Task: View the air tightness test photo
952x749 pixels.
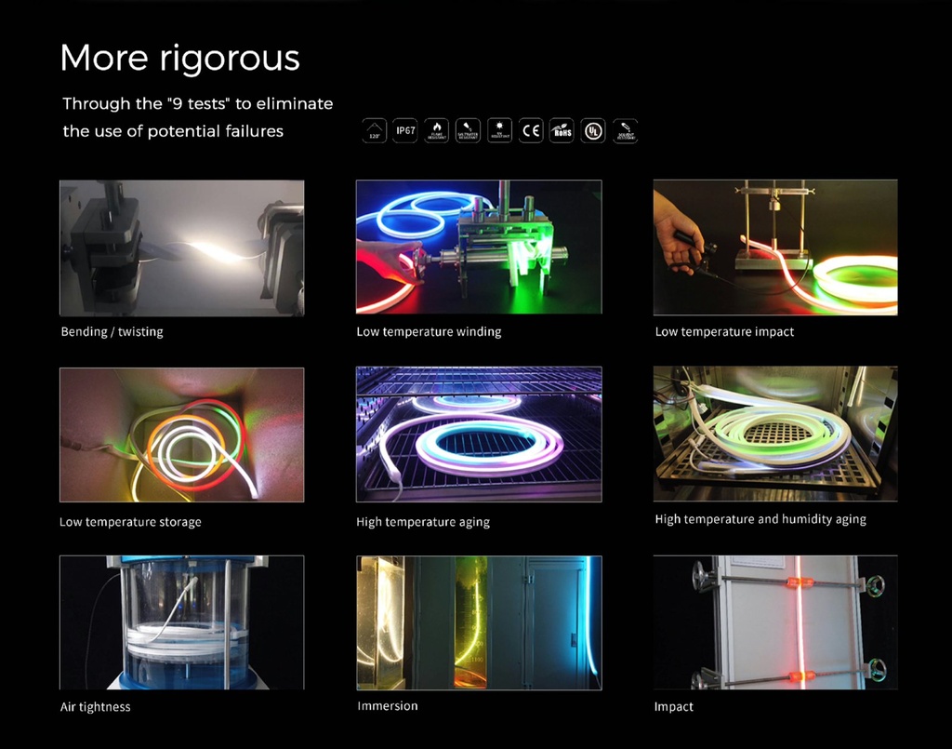Action: [x=182, y=622]
